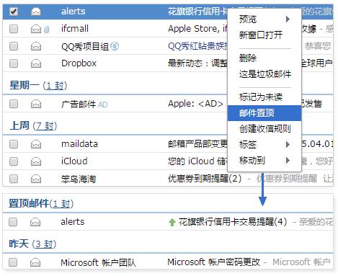The height and width of the screenshot is (276, 338).
Task: Open pinned 花旗银行信用卡交易提醒(4) email
Action: pos(233,222)
